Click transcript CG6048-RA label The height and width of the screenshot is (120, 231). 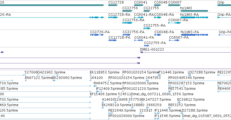click(164, 15)
